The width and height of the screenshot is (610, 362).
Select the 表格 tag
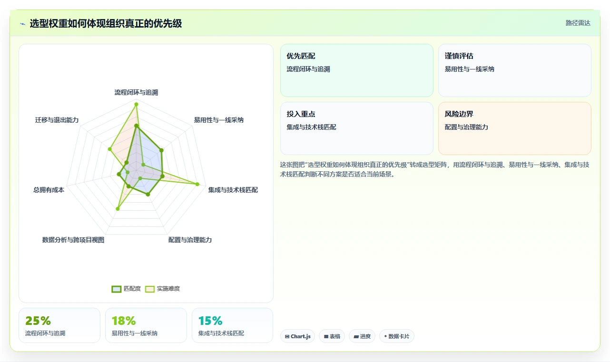click(x=332, y=336)
